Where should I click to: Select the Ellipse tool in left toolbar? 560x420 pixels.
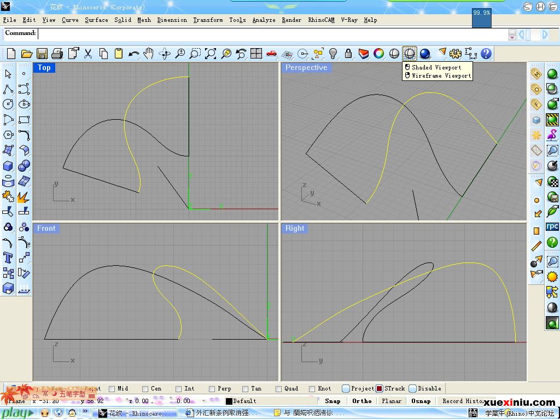(x=24, y=104)
